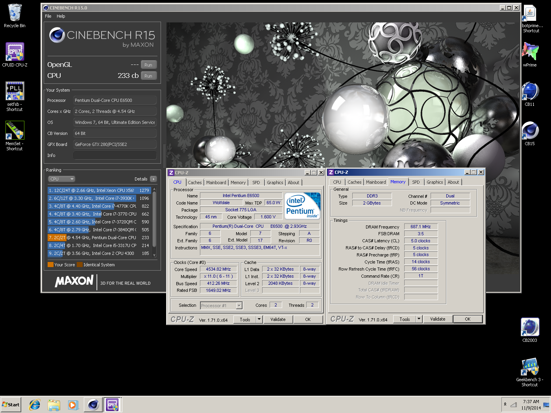The width and height of the screenshot is (551, 413).
Task: Click the Windows Media Player taskbar icon
Action: click(x=73, y=404)
